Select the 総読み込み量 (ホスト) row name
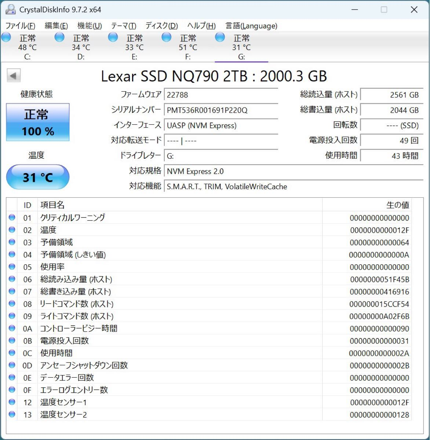Image resolution: width=430 pixels, height=440 pixels. pyautogui.click(x=76, y=279)
